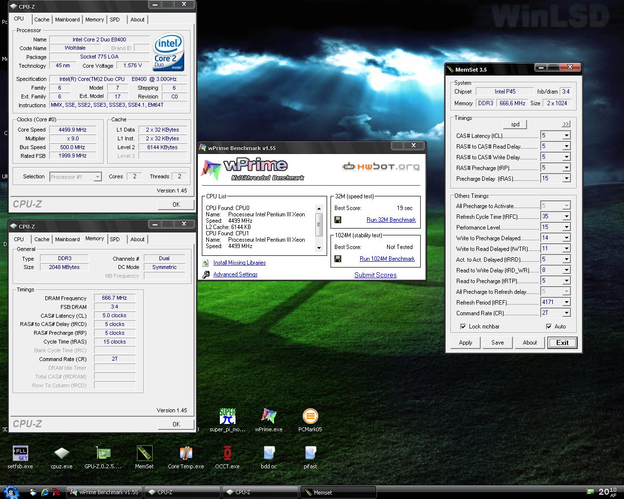Open RAS# to CAS# Read Delay dropdown

point(566,146)
